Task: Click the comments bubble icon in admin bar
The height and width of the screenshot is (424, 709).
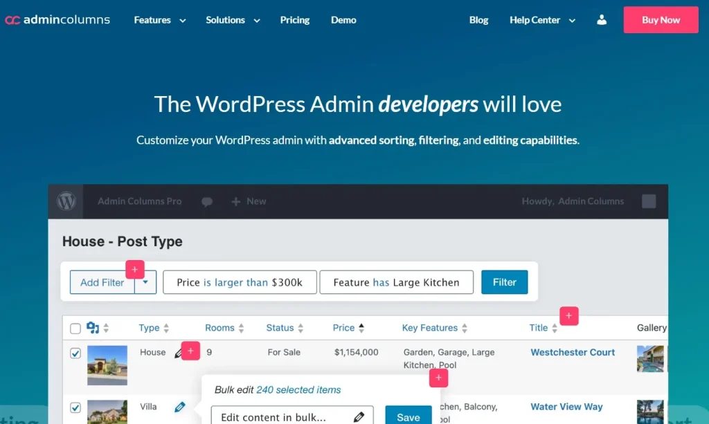Action: [207, 201]
